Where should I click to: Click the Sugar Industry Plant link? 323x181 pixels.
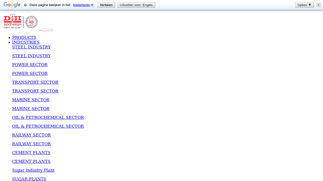(33, 170)
